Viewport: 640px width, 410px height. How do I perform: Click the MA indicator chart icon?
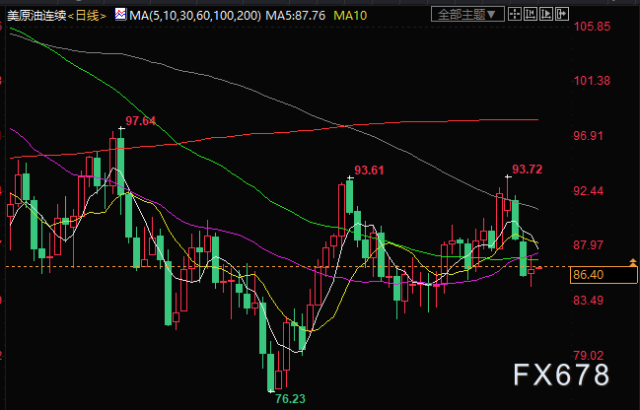[x=118, y=15]
